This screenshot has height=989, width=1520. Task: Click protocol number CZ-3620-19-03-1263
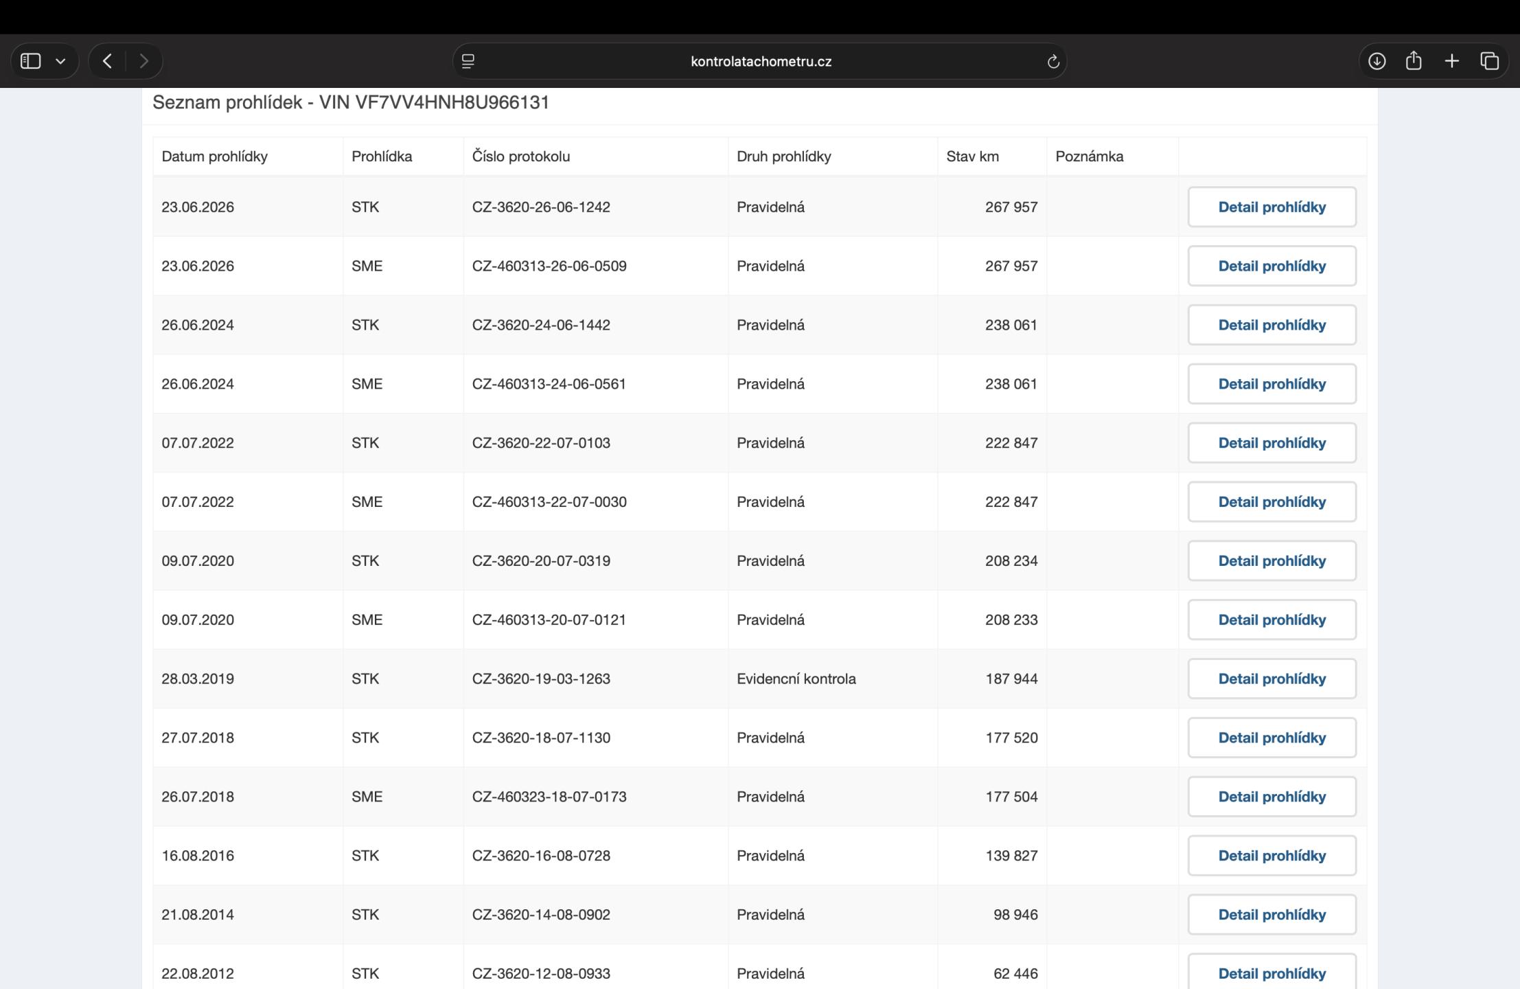[541, 679]
